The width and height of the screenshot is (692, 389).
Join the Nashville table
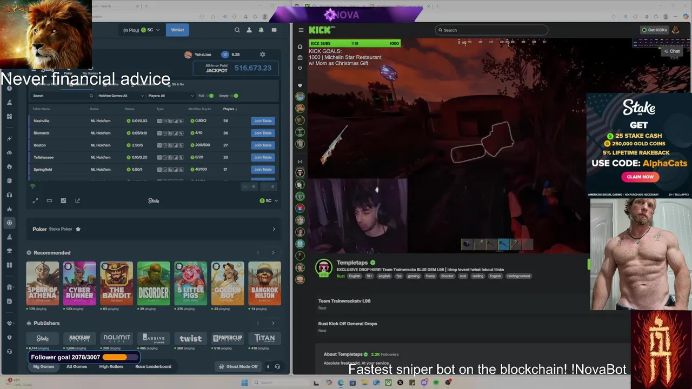pyautogui.click(x=263, y=121)
